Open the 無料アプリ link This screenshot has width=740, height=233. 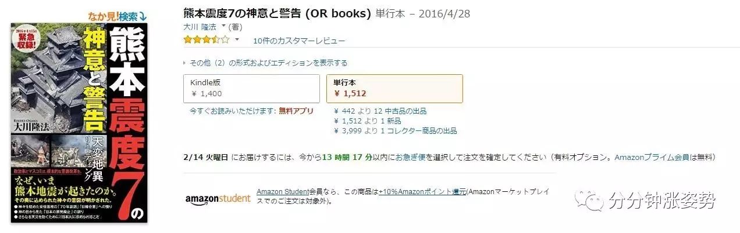click(296, 111)
